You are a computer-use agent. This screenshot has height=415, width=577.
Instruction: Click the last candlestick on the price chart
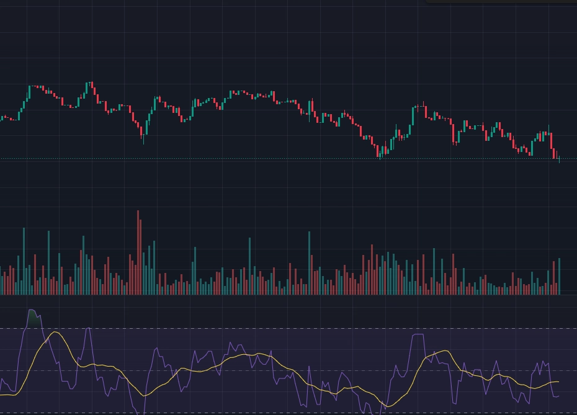560,159
